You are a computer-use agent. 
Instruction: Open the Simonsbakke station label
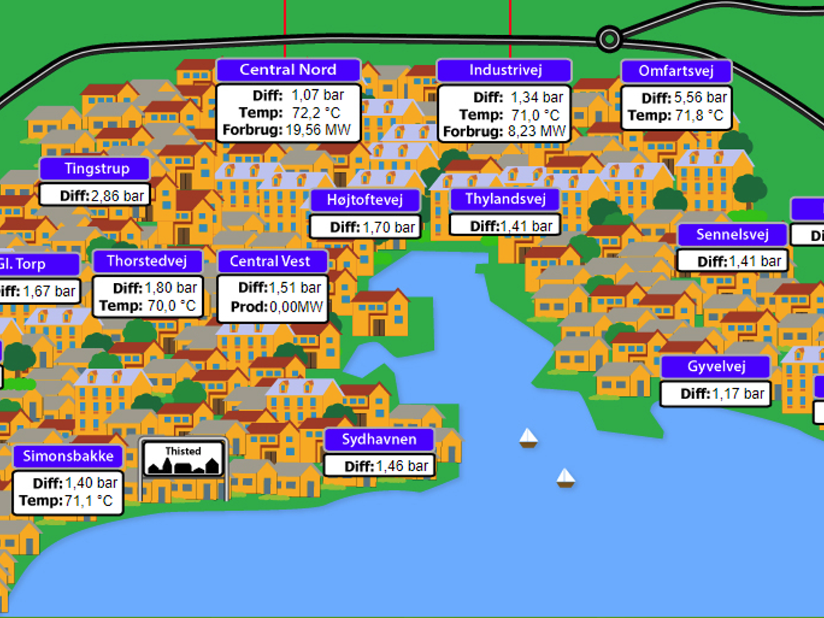(68, 457)
